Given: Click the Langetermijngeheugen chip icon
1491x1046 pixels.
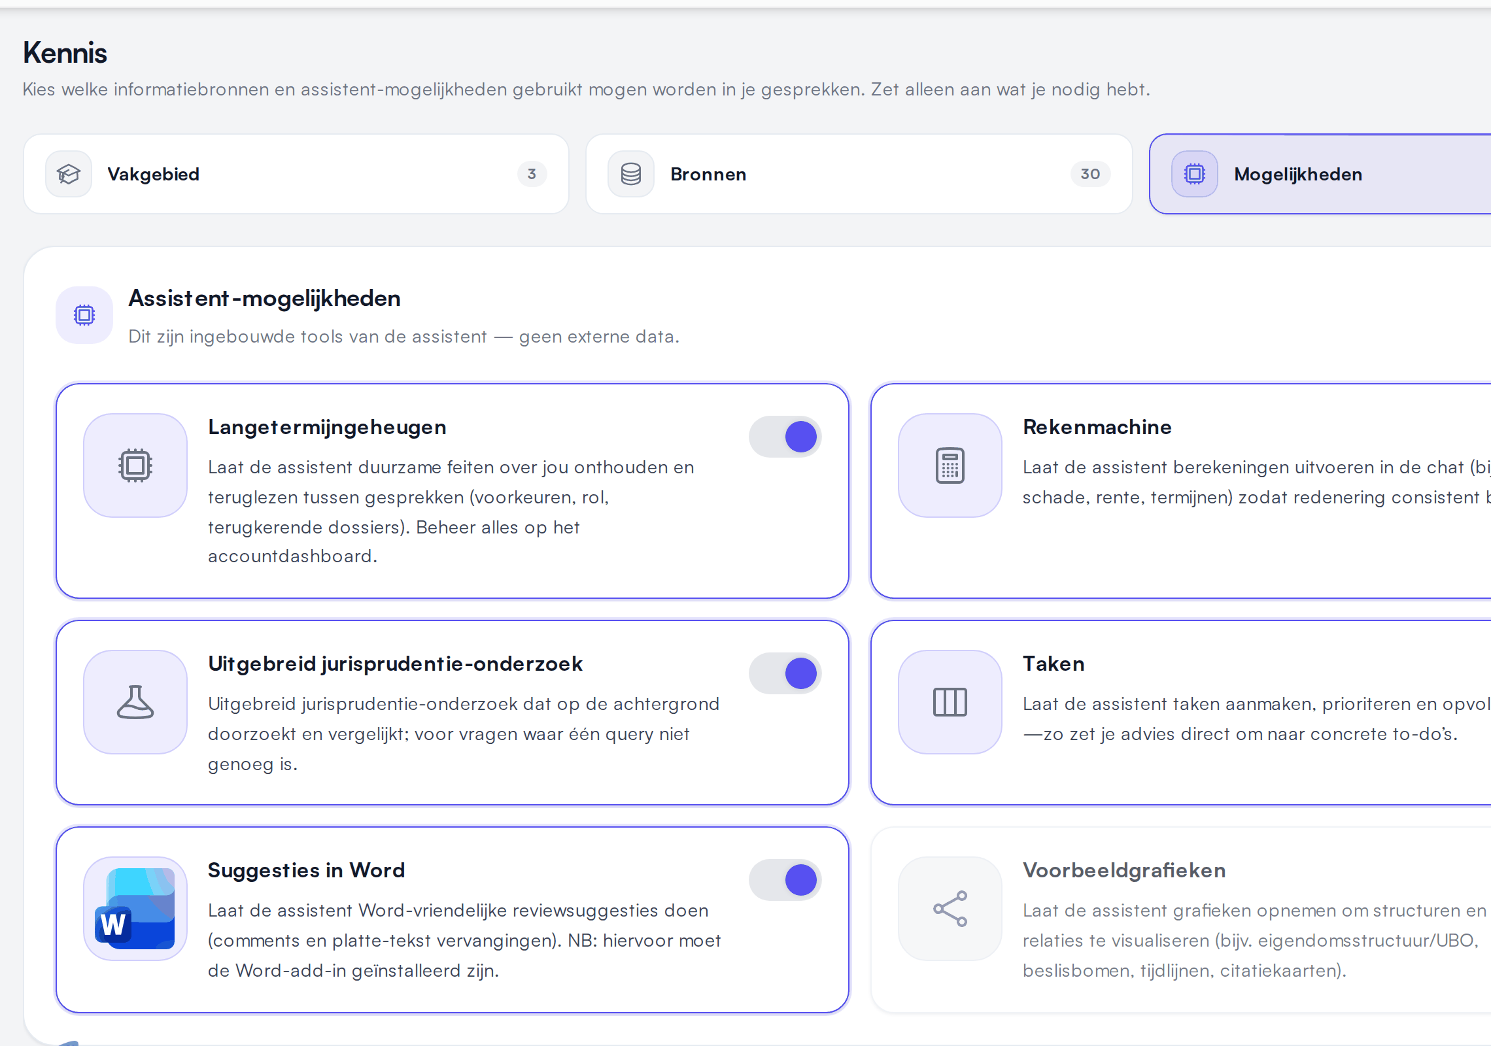Looking at the screenshot, I should tap(135, 465).
